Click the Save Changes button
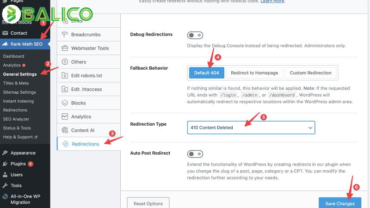 coord(340,203)
